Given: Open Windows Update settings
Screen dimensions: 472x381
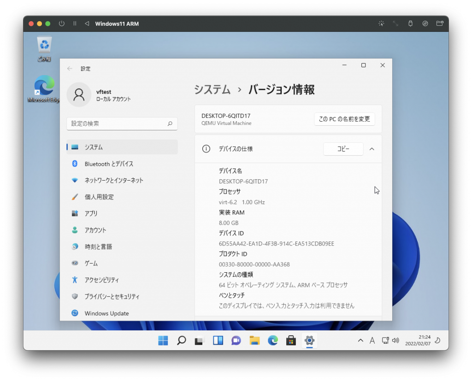Looking at the screenshot, I should [x=122, y=313].
